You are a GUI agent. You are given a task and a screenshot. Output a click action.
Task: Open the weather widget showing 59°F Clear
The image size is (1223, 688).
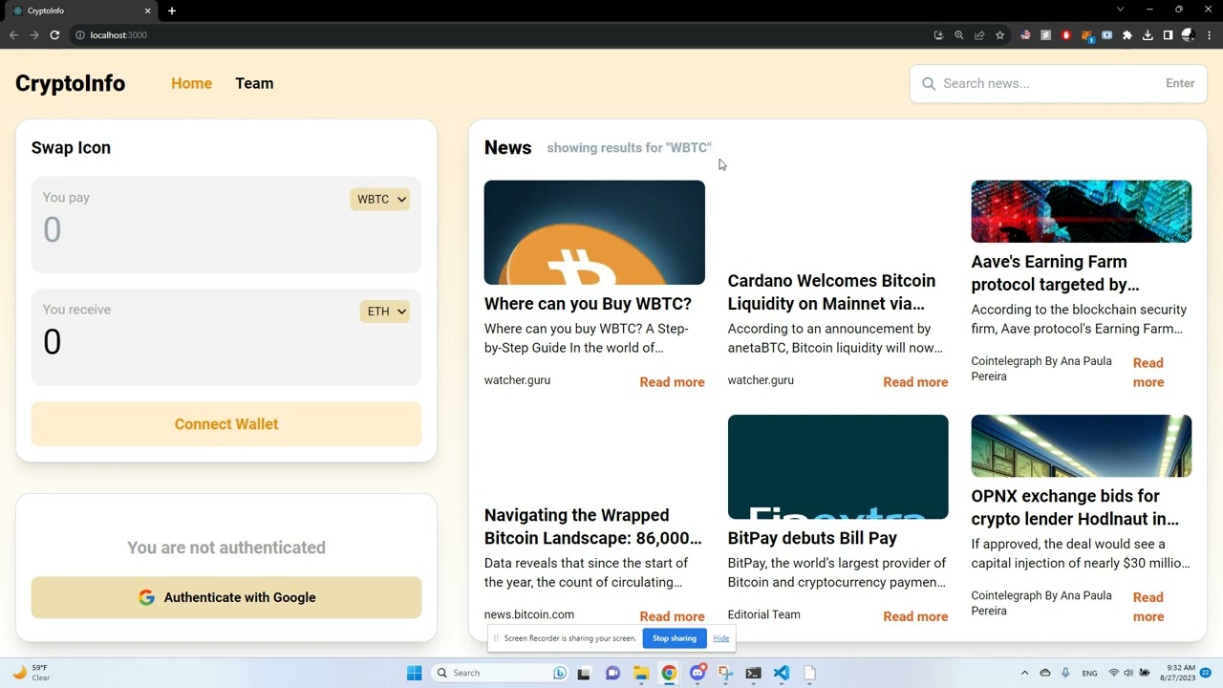pos(31,673)
